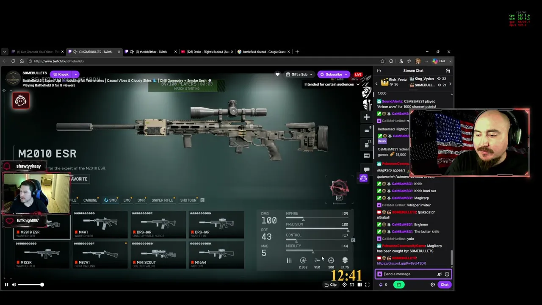Adjust the stream volume slider

point(30,285)
